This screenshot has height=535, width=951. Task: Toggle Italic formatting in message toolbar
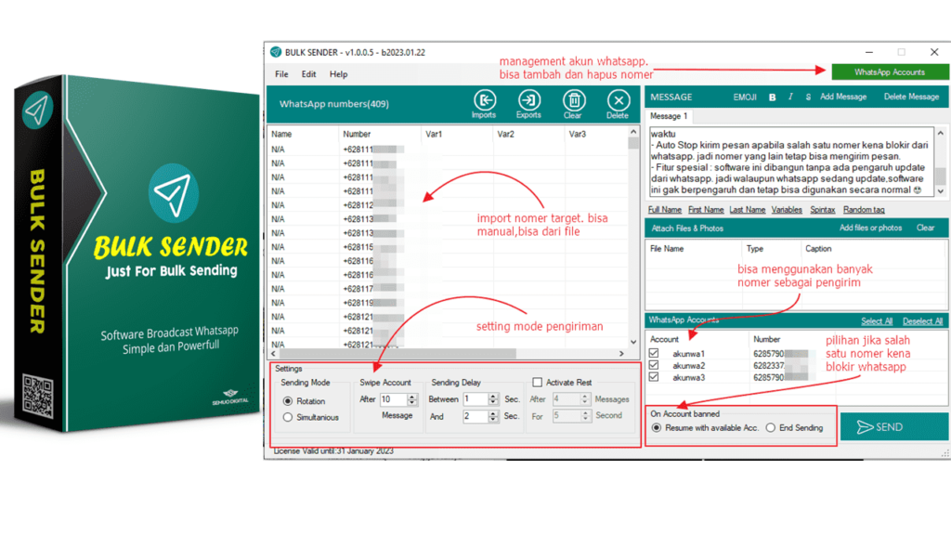pos(790,97)
